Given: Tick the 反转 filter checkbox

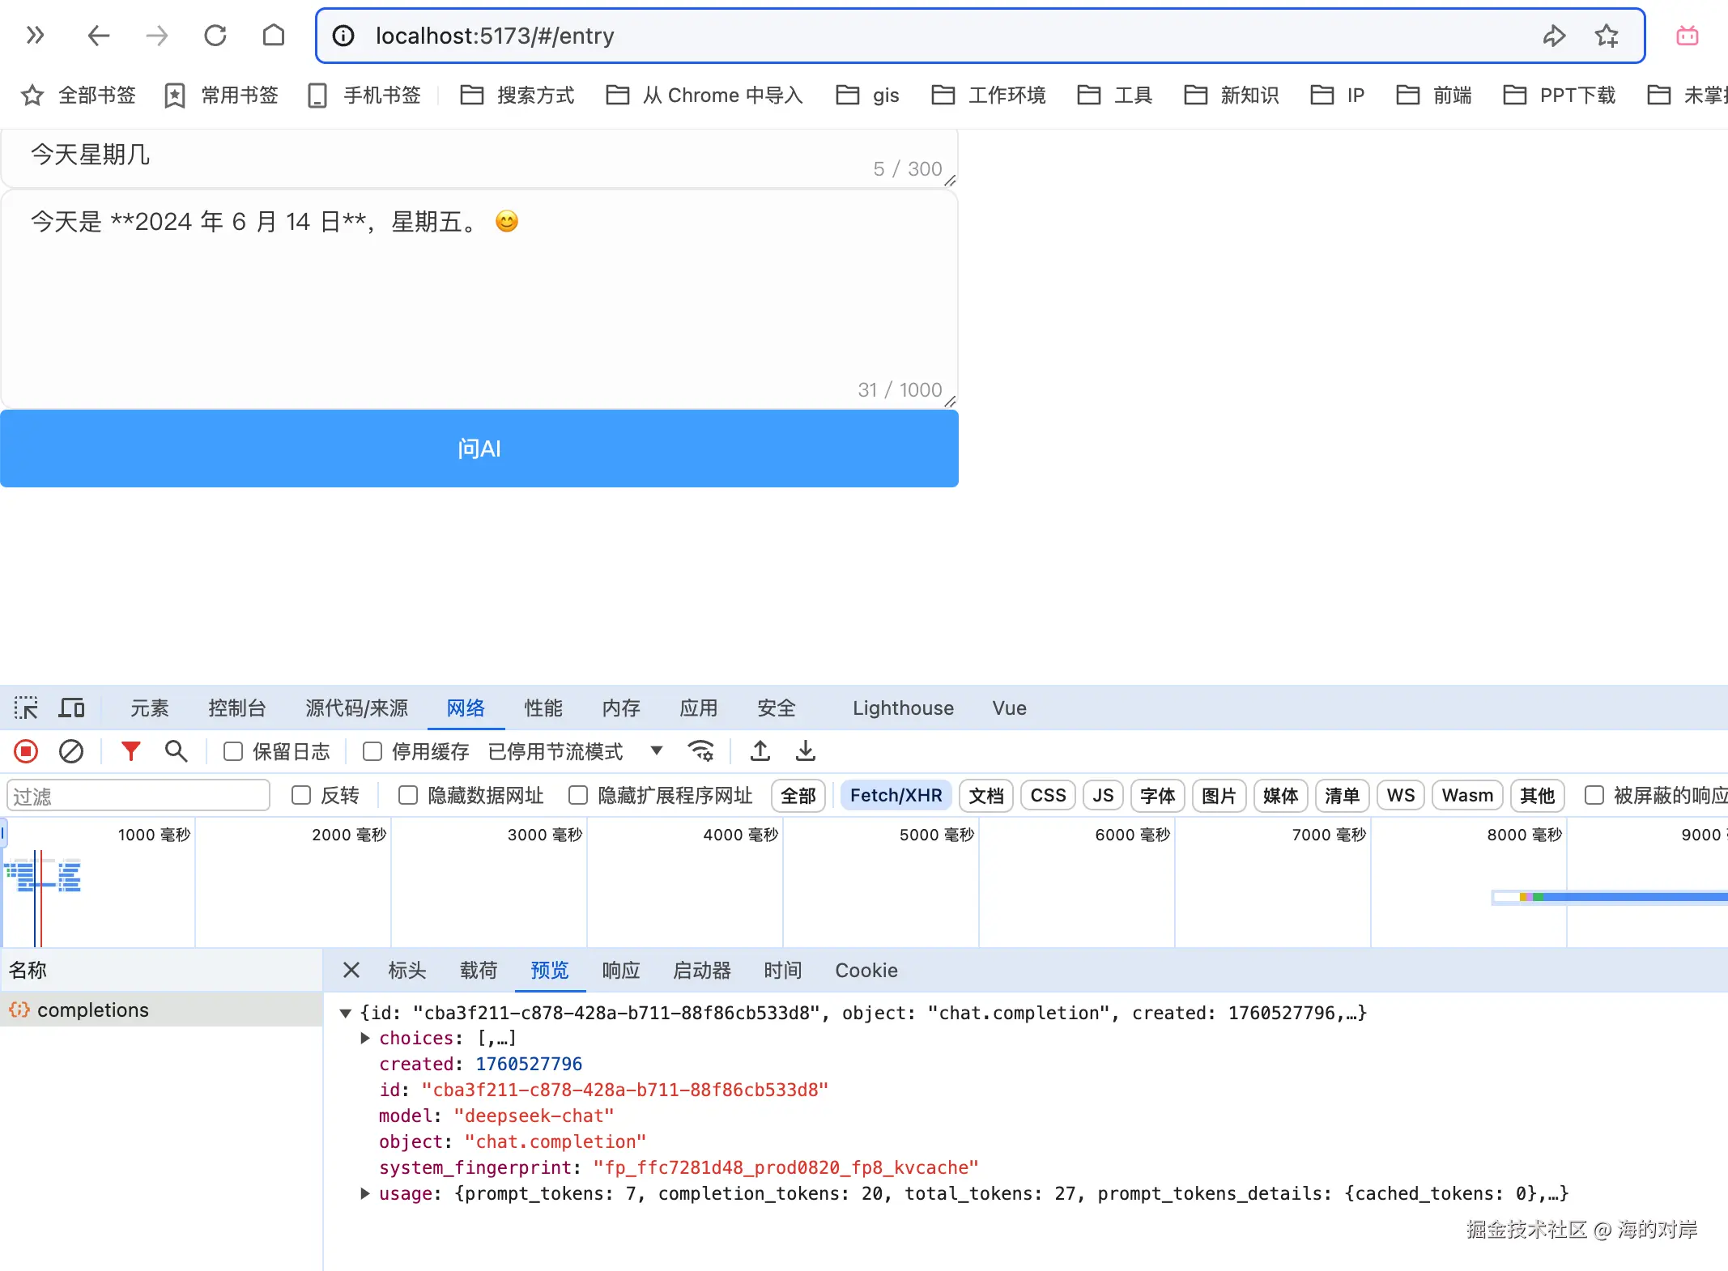Looking at the screenshot, I should (301, 796).
